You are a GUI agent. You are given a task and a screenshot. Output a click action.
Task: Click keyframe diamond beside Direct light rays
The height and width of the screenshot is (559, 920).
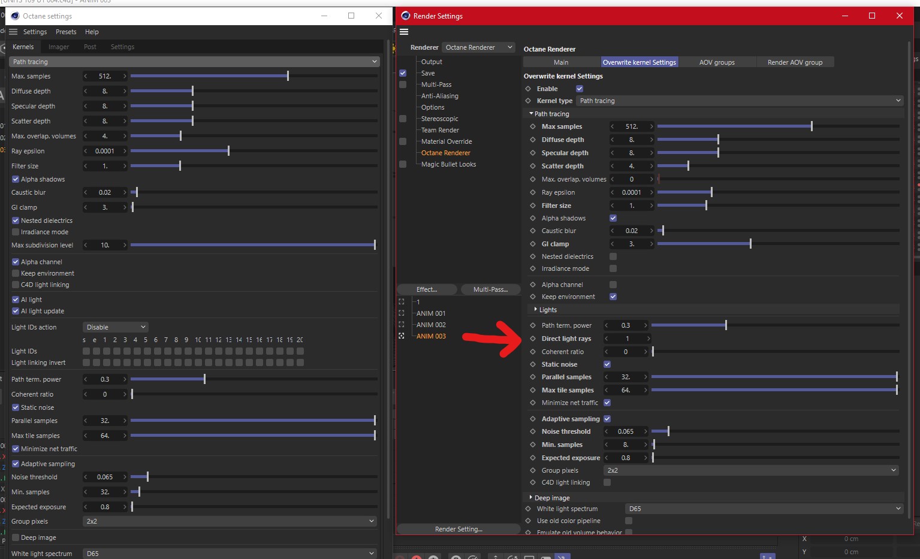tap(533, 339)
